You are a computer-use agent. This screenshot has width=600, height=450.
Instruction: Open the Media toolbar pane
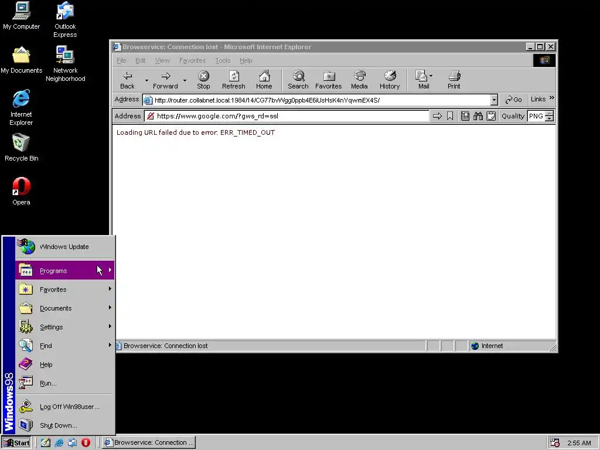tap(359, 80)
